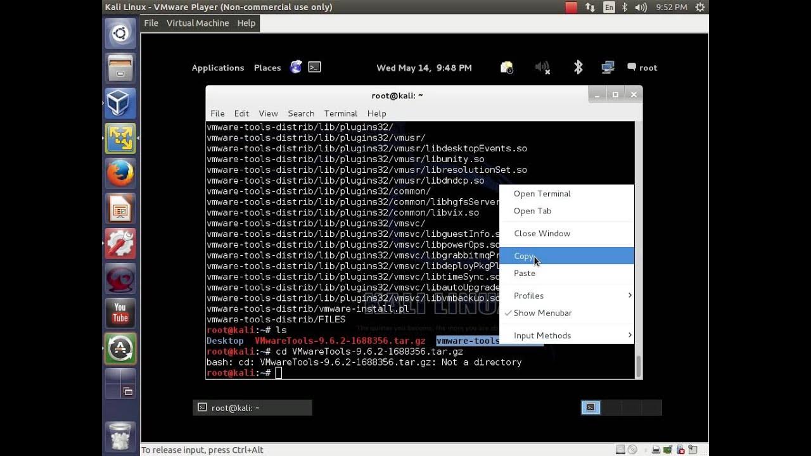Open the network up/down arrows indicator

point(590,7)
